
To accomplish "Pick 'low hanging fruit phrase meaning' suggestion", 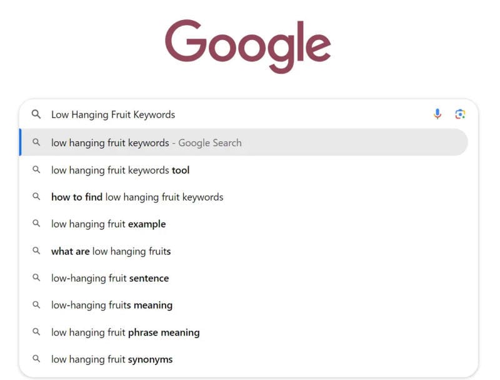I will (125, 332).
